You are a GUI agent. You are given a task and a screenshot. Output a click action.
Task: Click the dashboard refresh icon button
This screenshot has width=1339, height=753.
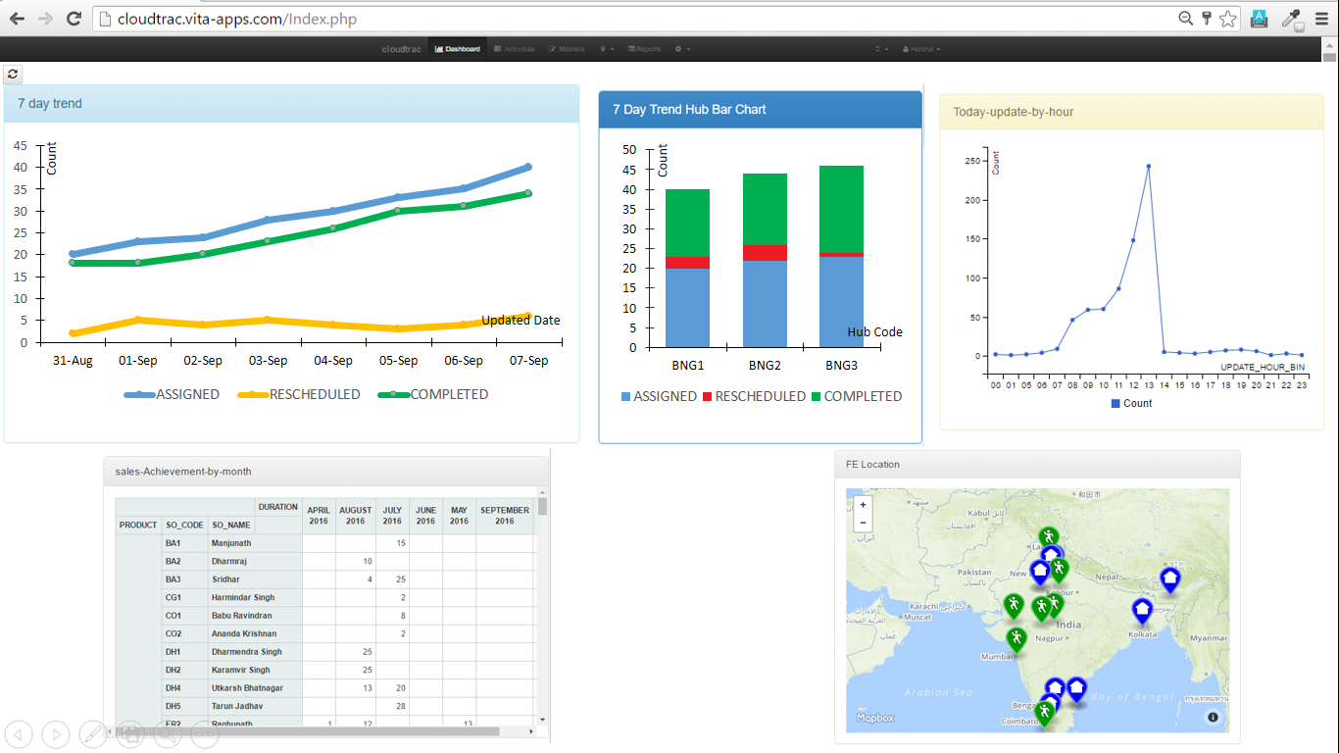[13, 74]
